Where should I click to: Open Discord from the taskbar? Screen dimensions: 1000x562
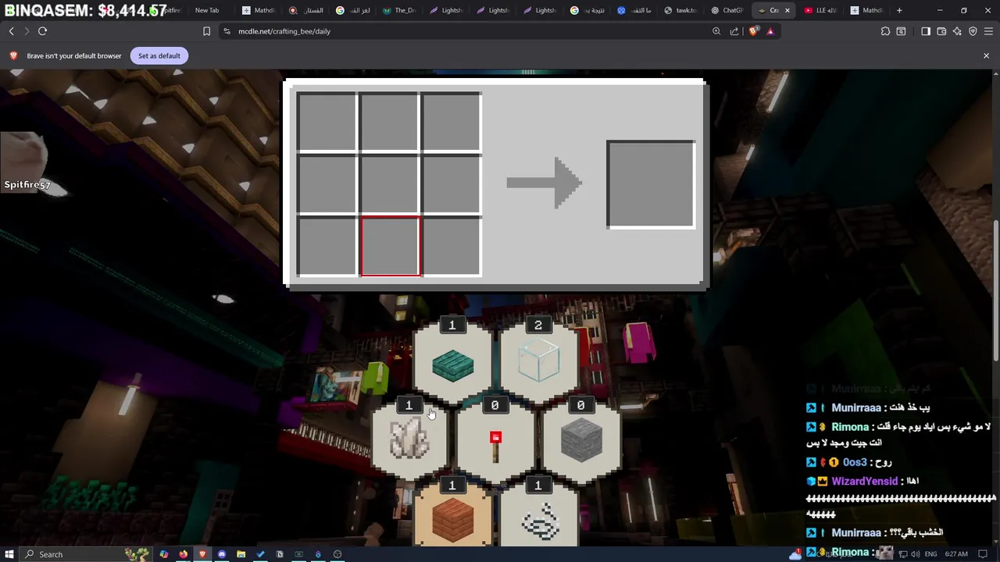(x=222, y=554)
